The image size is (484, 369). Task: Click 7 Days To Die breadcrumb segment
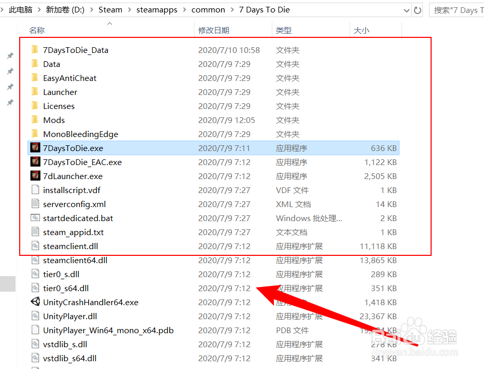(x=264, y=10)
